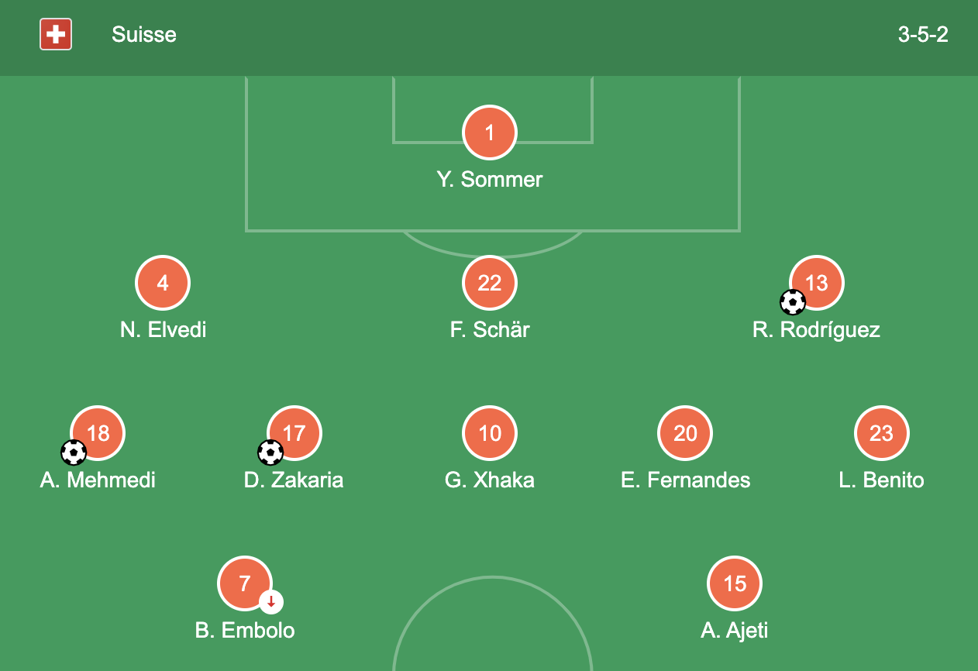978x671 pixels.
Task: Open Y. Sommer player name
Action: tap(490, 180)
